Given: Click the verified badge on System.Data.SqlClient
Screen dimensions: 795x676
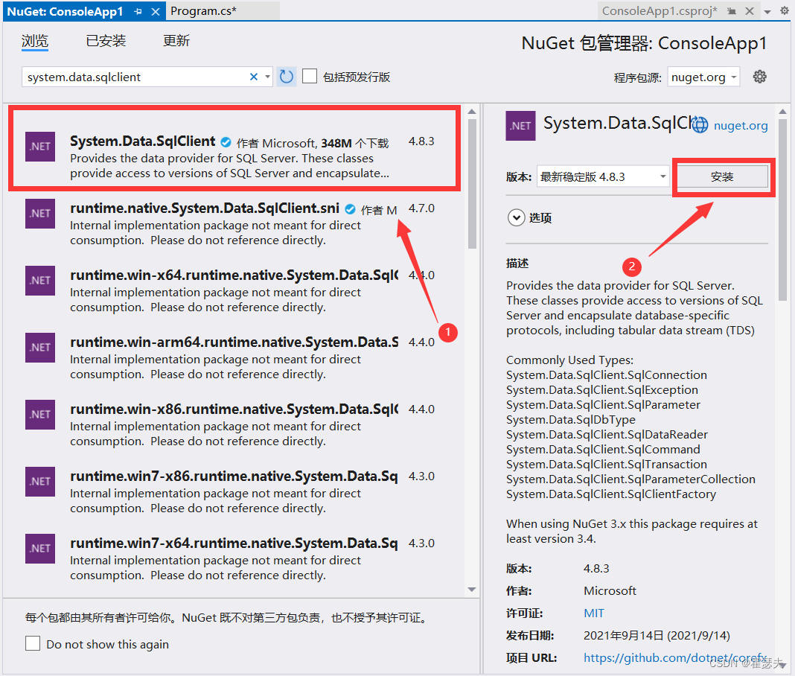Looking at the screenshot, I should [x=226, y=142].
